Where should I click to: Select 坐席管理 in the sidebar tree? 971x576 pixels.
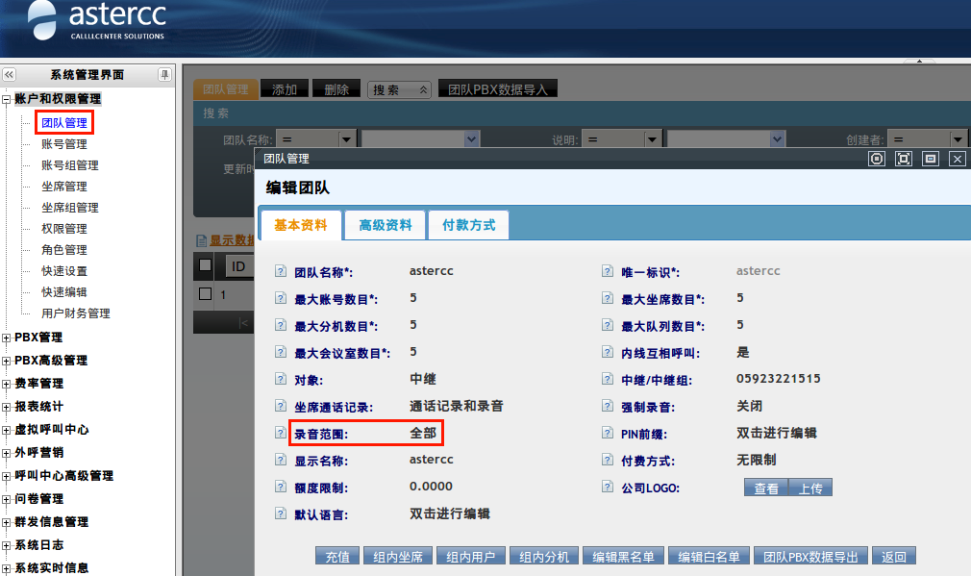coord(64,187)
